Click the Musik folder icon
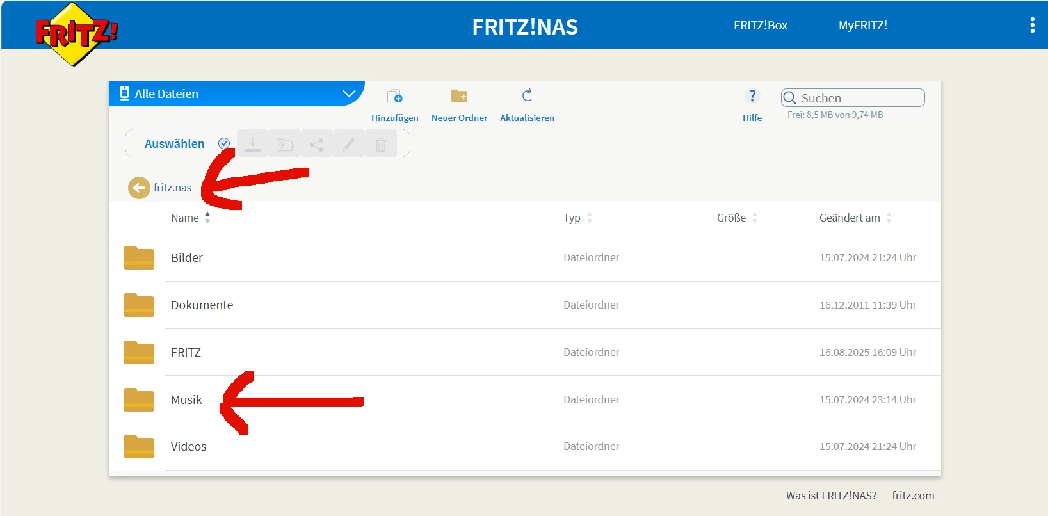The image size is (1048, 516). tap(139, 399)
